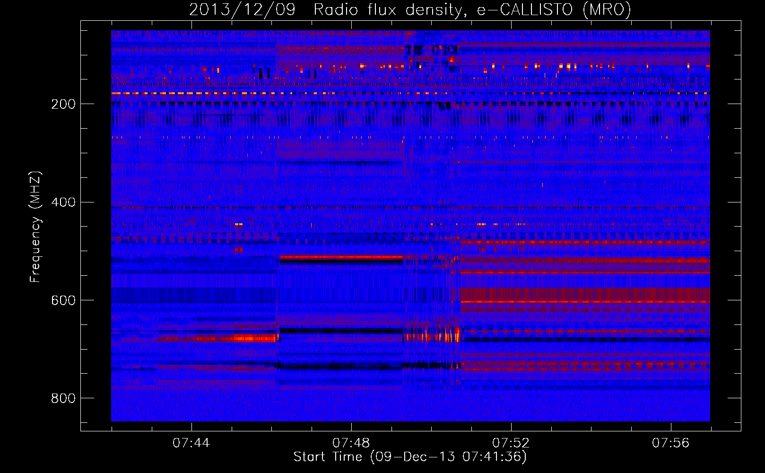Click the '07:44' time tick label
The height and width of the screenshot is (473, 765).
tap(191, 443)
